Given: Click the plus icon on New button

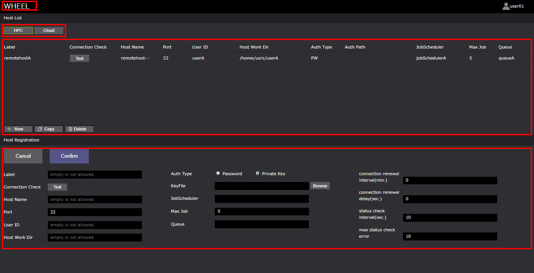Looking at the screenshot, I should pos(9,129).
